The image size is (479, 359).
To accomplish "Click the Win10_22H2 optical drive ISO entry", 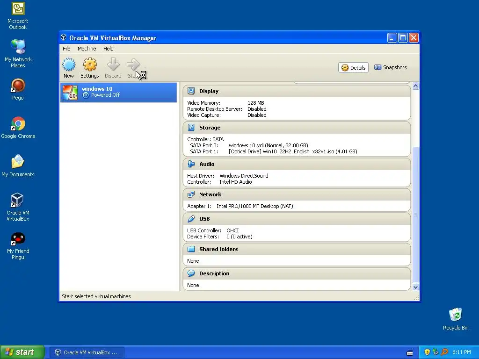I will pyautogui.click(x=293, y=151).
